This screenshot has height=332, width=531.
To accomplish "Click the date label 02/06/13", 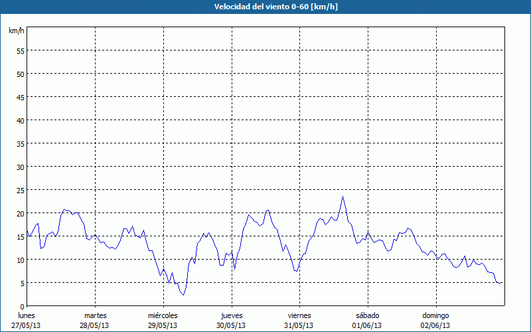I will (x=435, y=325).
